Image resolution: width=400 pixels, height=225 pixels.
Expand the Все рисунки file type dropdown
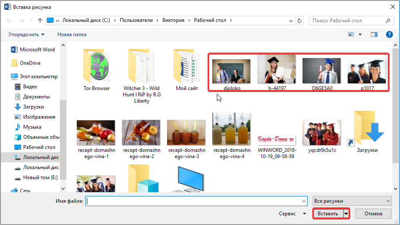[x=352, y=201]
